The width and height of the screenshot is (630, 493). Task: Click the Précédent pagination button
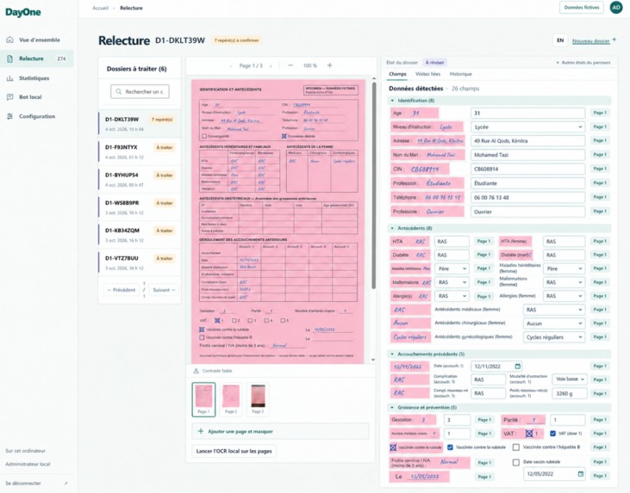point(122,290)
